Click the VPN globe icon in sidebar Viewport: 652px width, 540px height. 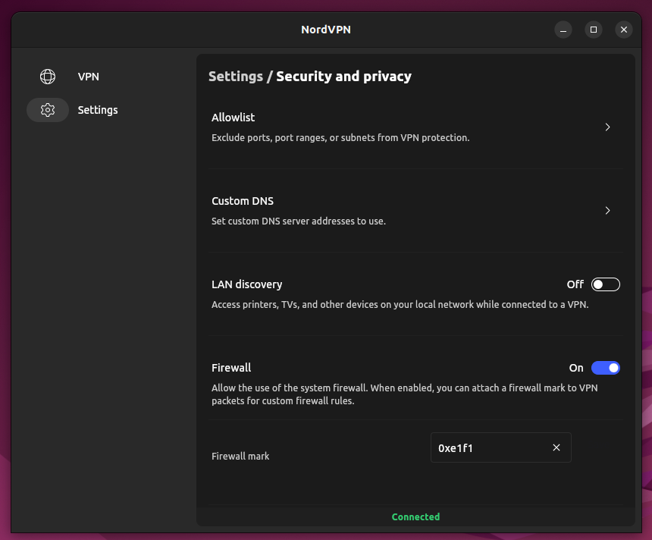click(48, 77)
